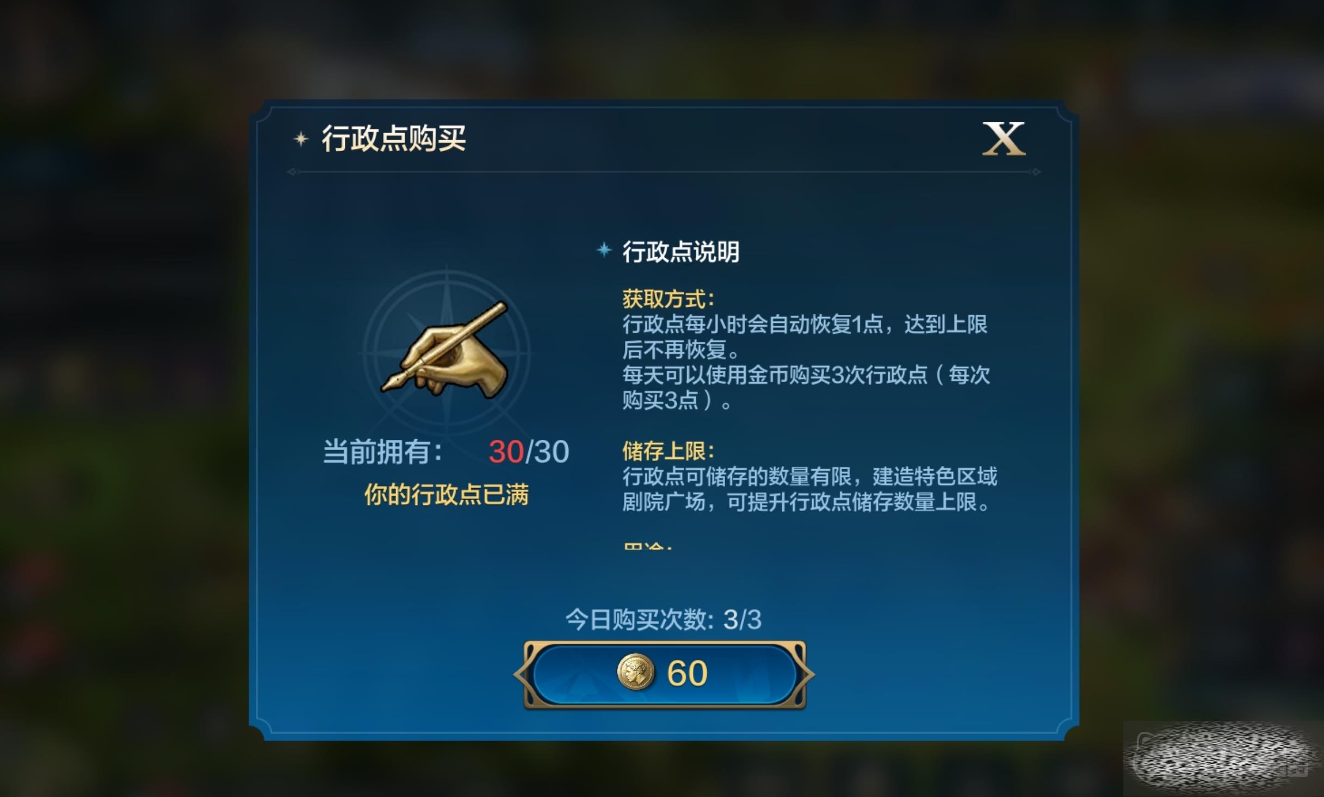Click the 获取方式 yellow heading
The width and height of the screenshot is (1324, 797).
point(668,298)
